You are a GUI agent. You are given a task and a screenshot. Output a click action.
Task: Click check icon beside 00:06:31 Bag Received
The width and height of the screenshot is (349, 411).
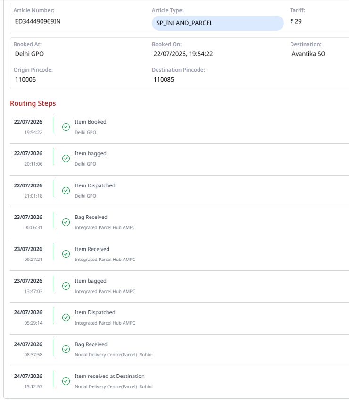click(x=66, y=222)
